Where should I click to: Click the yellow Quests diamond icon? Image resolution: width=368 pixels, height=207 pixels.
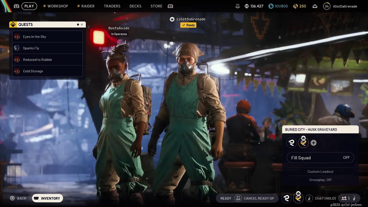pyautogui.click(x=13, y=24)
